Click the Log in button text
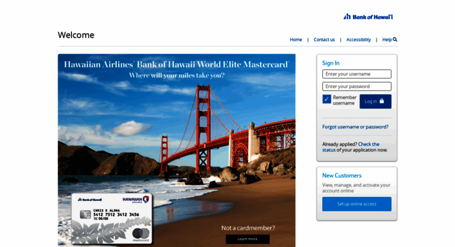The height and width of the screenshot is (247, 455). 371,101
